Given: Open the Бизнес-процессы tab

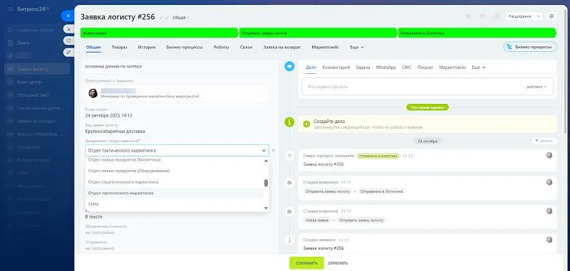Looking at the screenshot, I should point(185,47).
